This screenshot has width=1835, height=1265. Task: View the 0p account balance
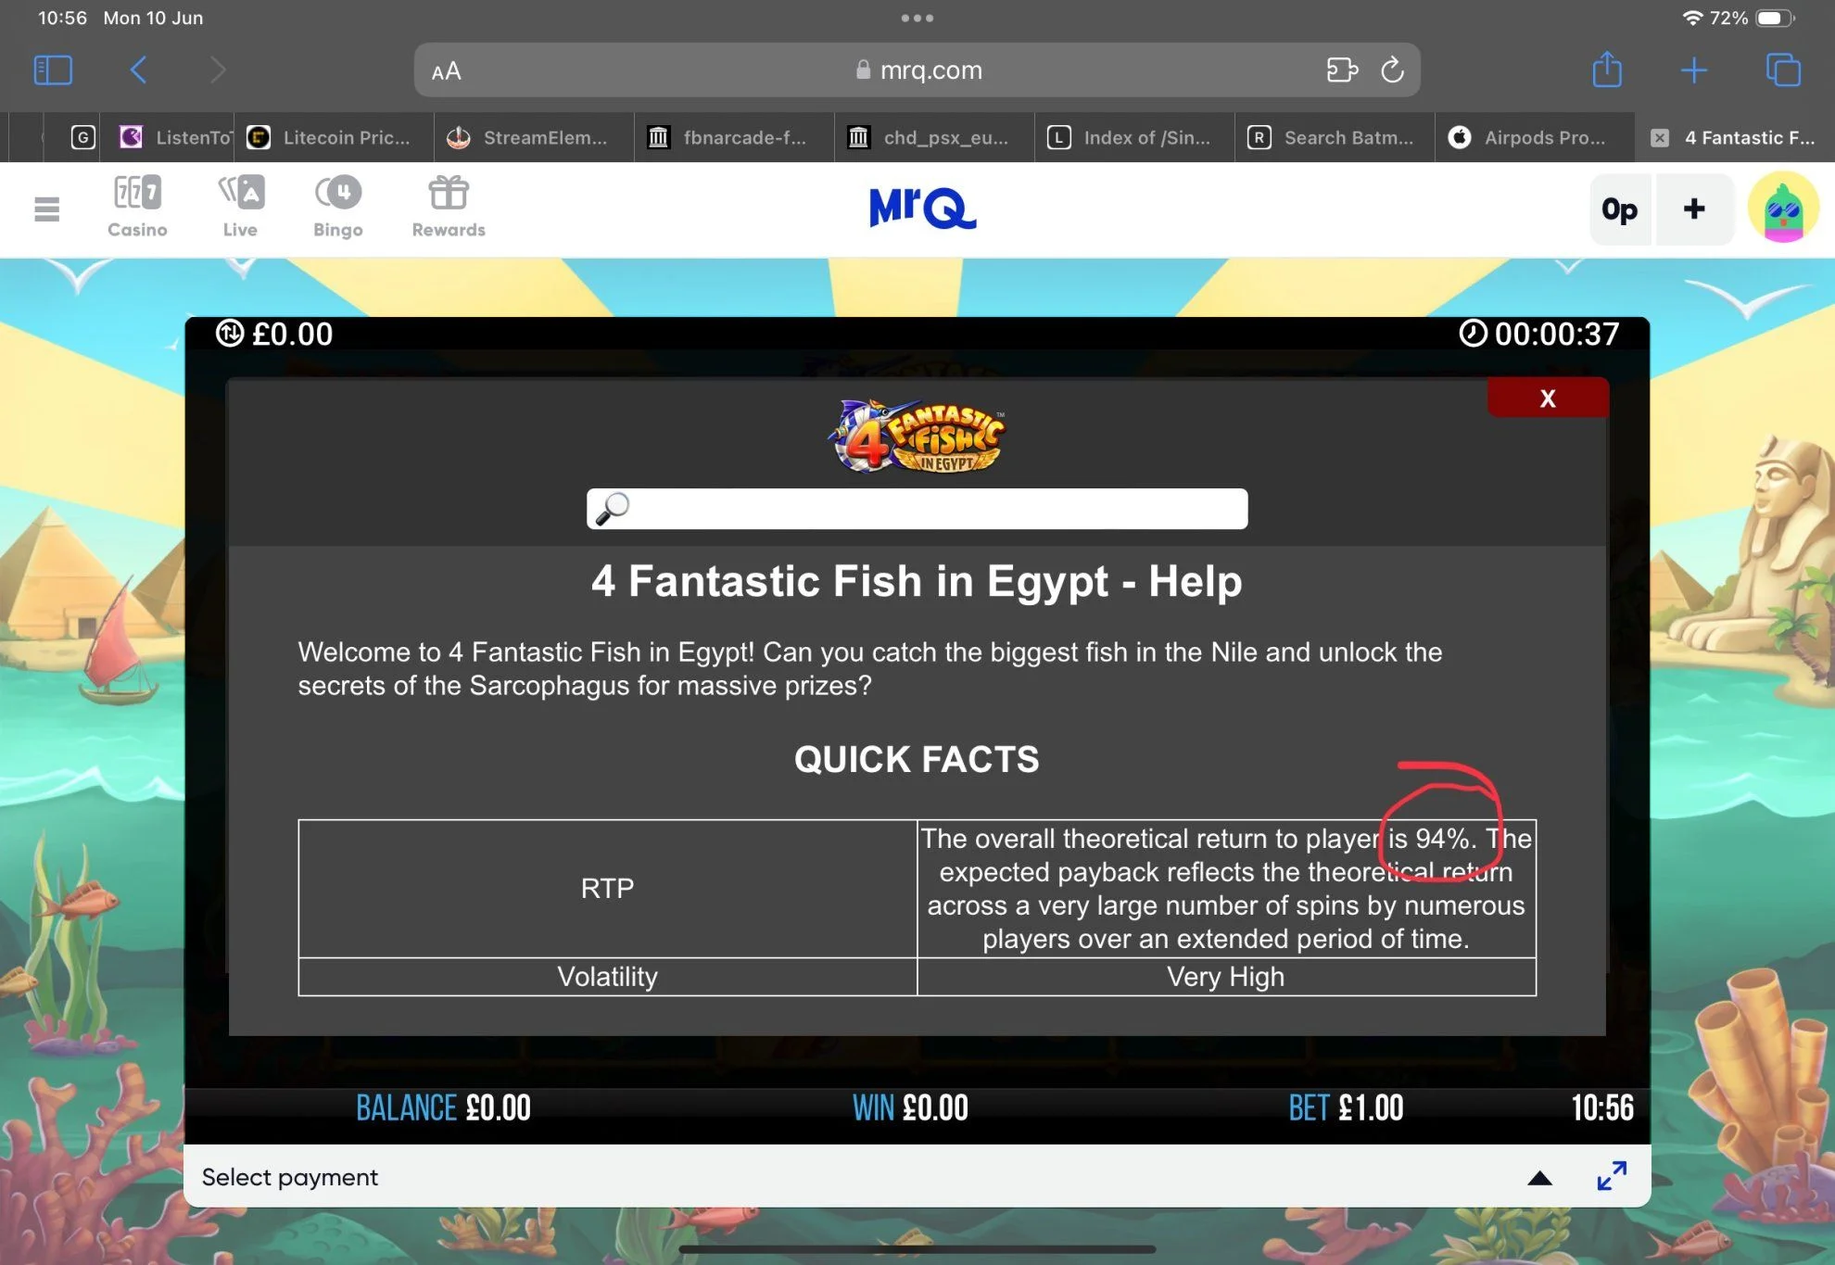coord(1620,209)
